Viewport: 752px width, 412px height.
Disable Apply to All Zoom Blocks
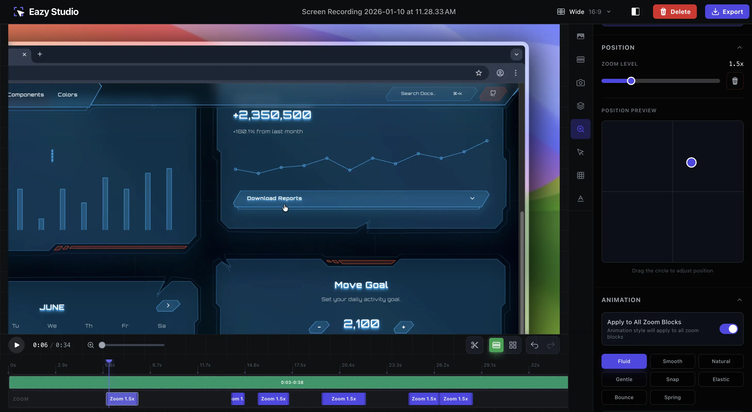click(728, 329)
